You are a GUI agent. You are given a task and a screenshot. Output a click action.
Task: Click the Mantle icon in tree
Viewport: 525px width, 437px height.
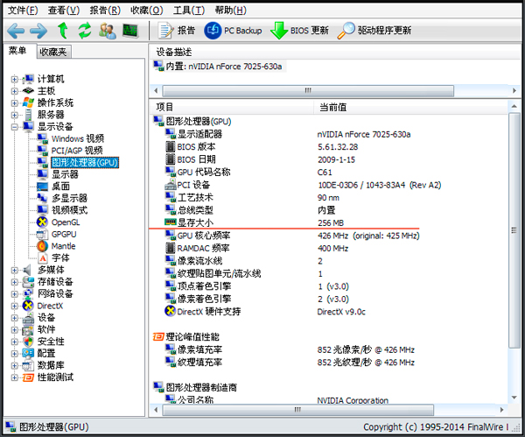[x=42, y=246]
